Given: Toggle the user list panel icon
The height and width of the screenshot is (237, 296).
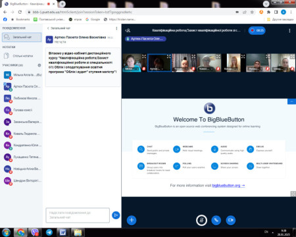Looking at the screenshot, I should (128, 30).
